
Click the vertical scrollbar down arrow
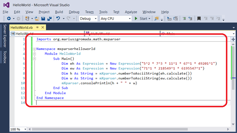click(233, 124)
